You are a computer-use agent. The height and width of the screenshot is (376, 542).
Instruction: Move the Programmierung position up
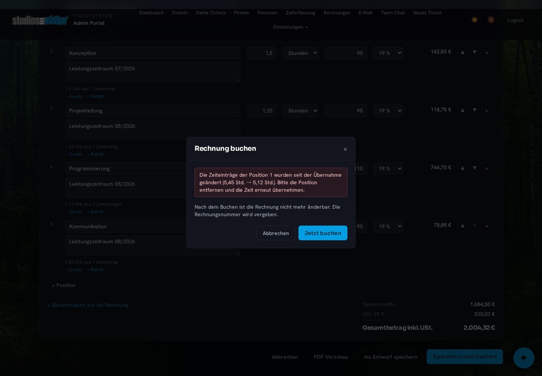point(462,168)
